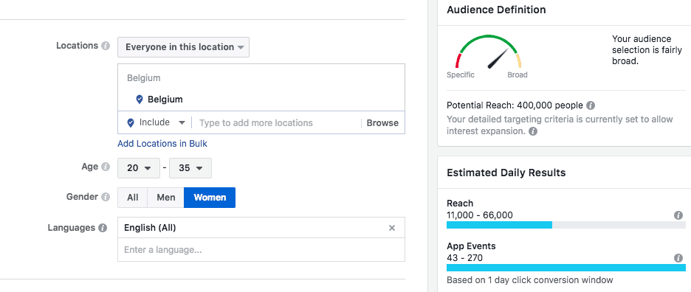Click Enter a language input field
Viewport: 691px width, 292px height.
click(261, 250)
